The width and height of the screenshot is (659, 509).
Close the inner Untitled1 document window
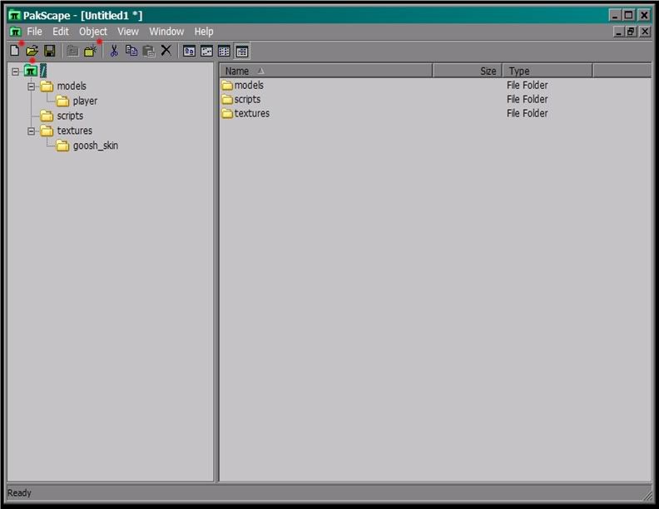click(x=645, y=32)
